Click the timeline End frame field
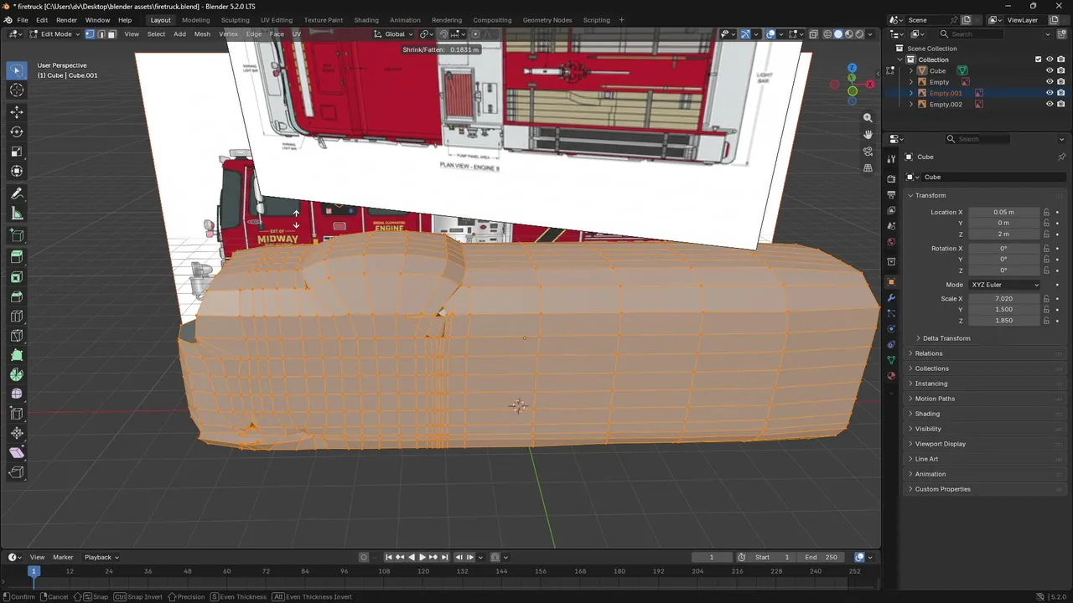This screenshot has width=1073, height=603. coord(821,557)
